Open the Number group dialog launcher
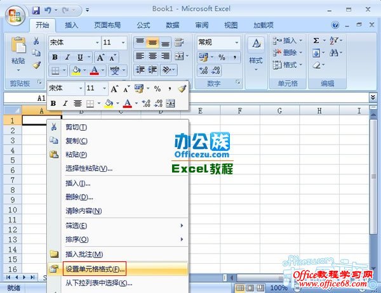This screenshot has width=381, height=293. [238, 82]
